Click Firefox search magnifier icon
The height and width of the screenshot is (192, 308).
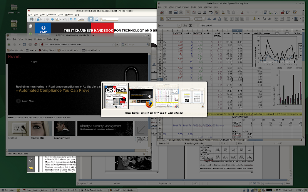pyautogui.click(x=148, y=45)
